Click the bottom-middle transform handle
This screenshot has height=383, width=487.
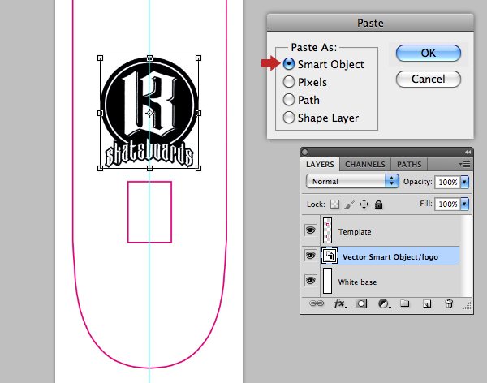[x=149, y=168]
